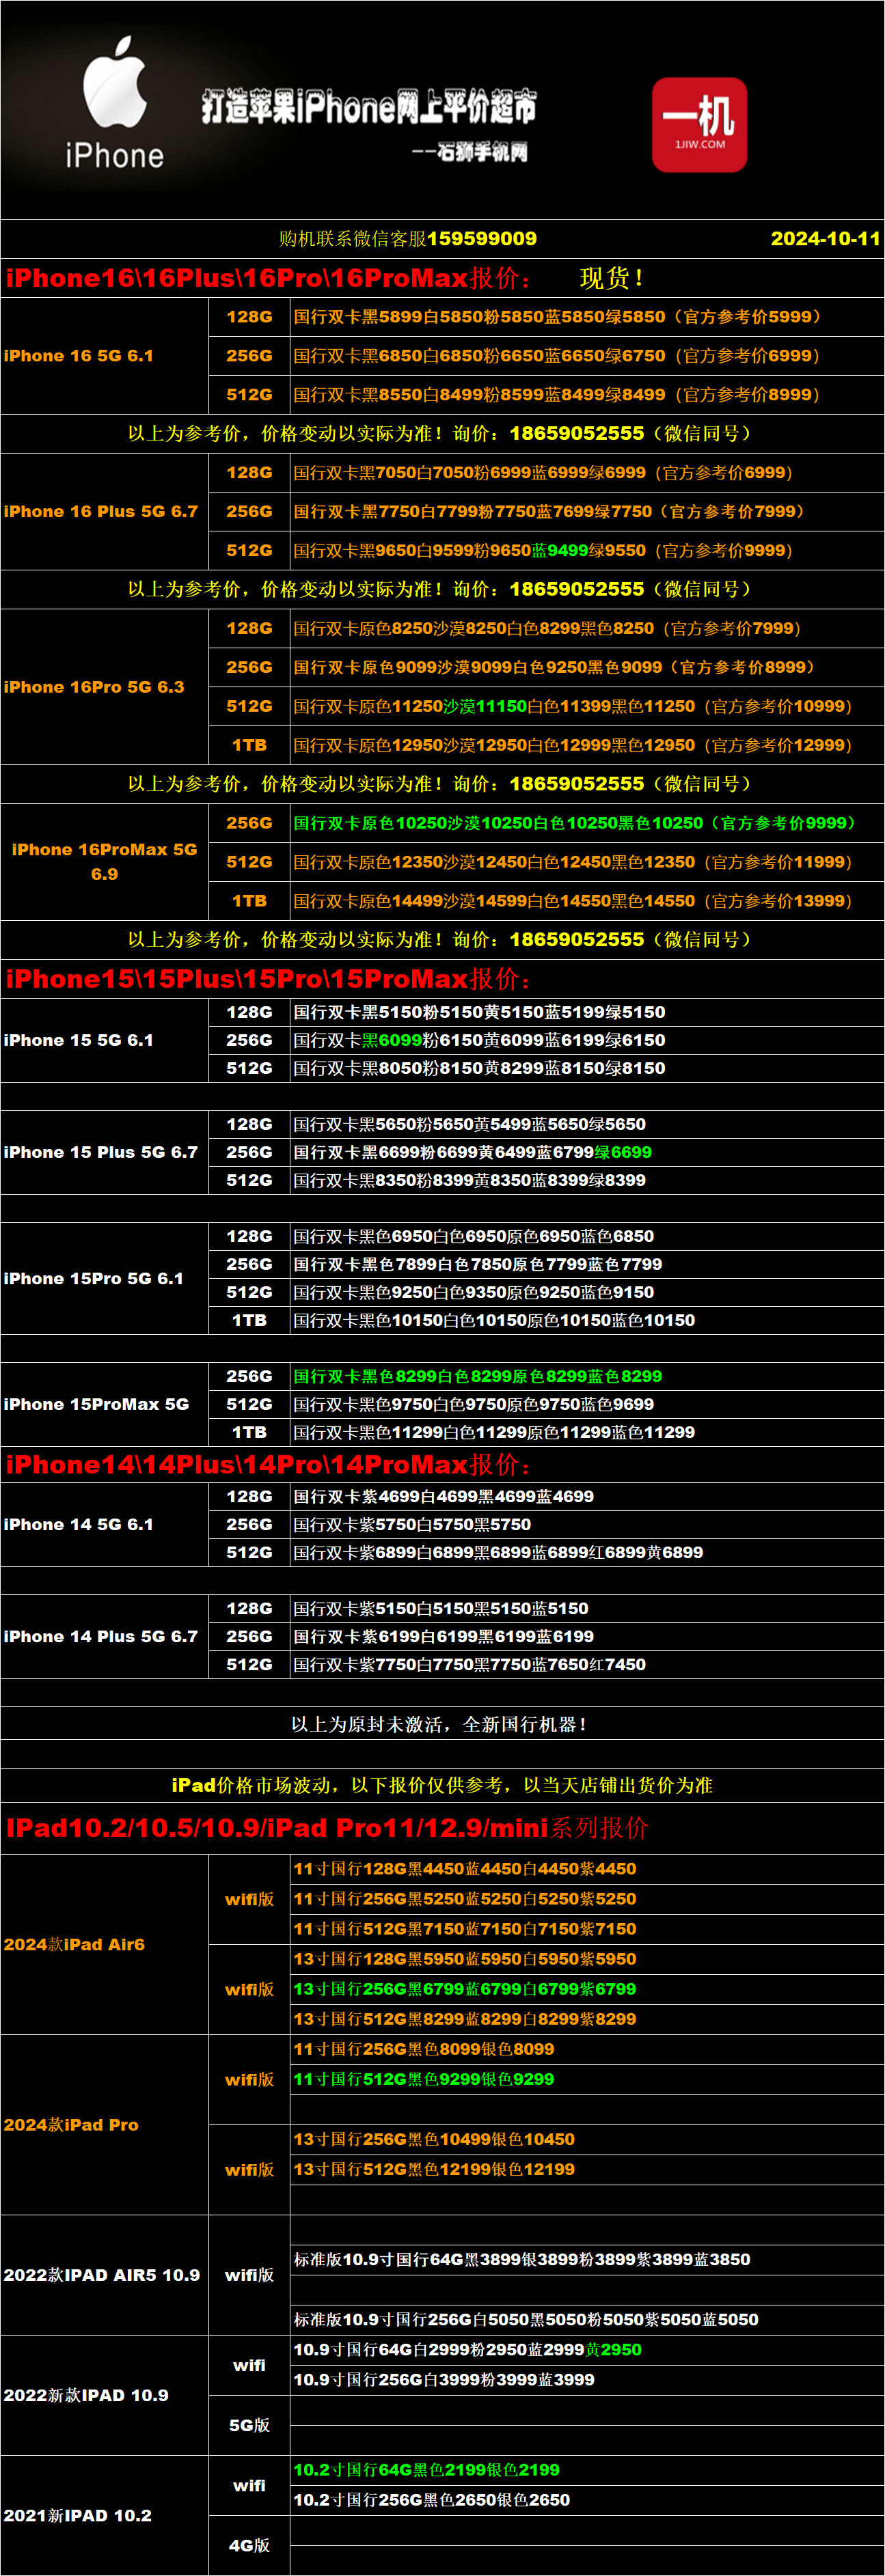Click the 以上为原封未激活 notice line

(439, 1725)
